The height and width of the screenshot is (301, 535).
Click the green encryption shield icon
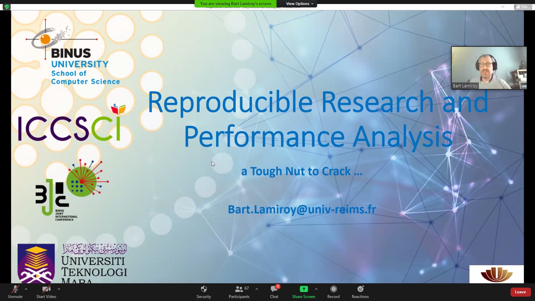pyautogui.click(x=6, y=7)
